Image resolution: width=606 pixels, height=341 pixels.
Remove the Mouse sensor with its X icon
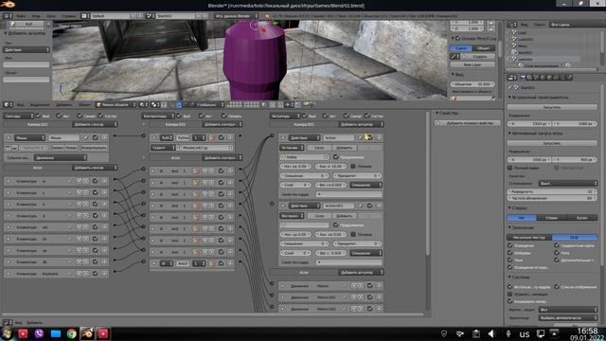click(104, 137)
